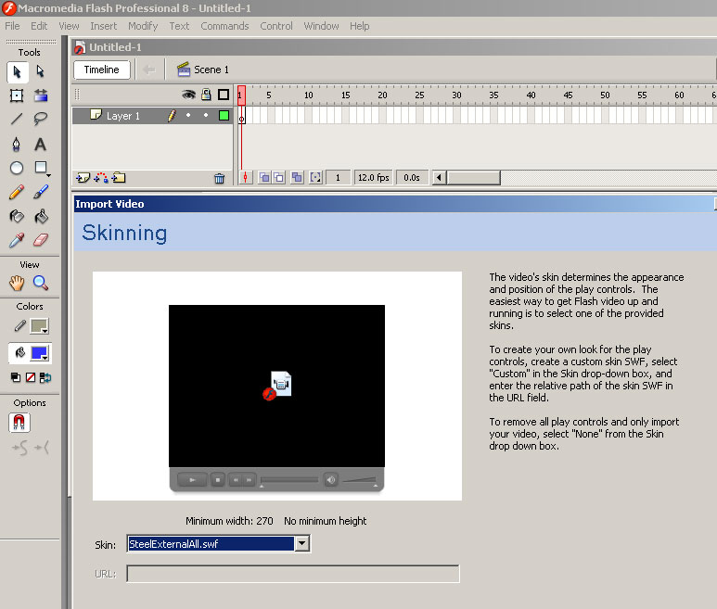Toggle Snap to Objects magnet
717x609 pixels.
(19, 423)
